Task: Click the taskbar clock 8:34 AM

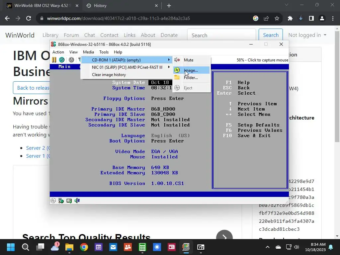Action: 315,247
